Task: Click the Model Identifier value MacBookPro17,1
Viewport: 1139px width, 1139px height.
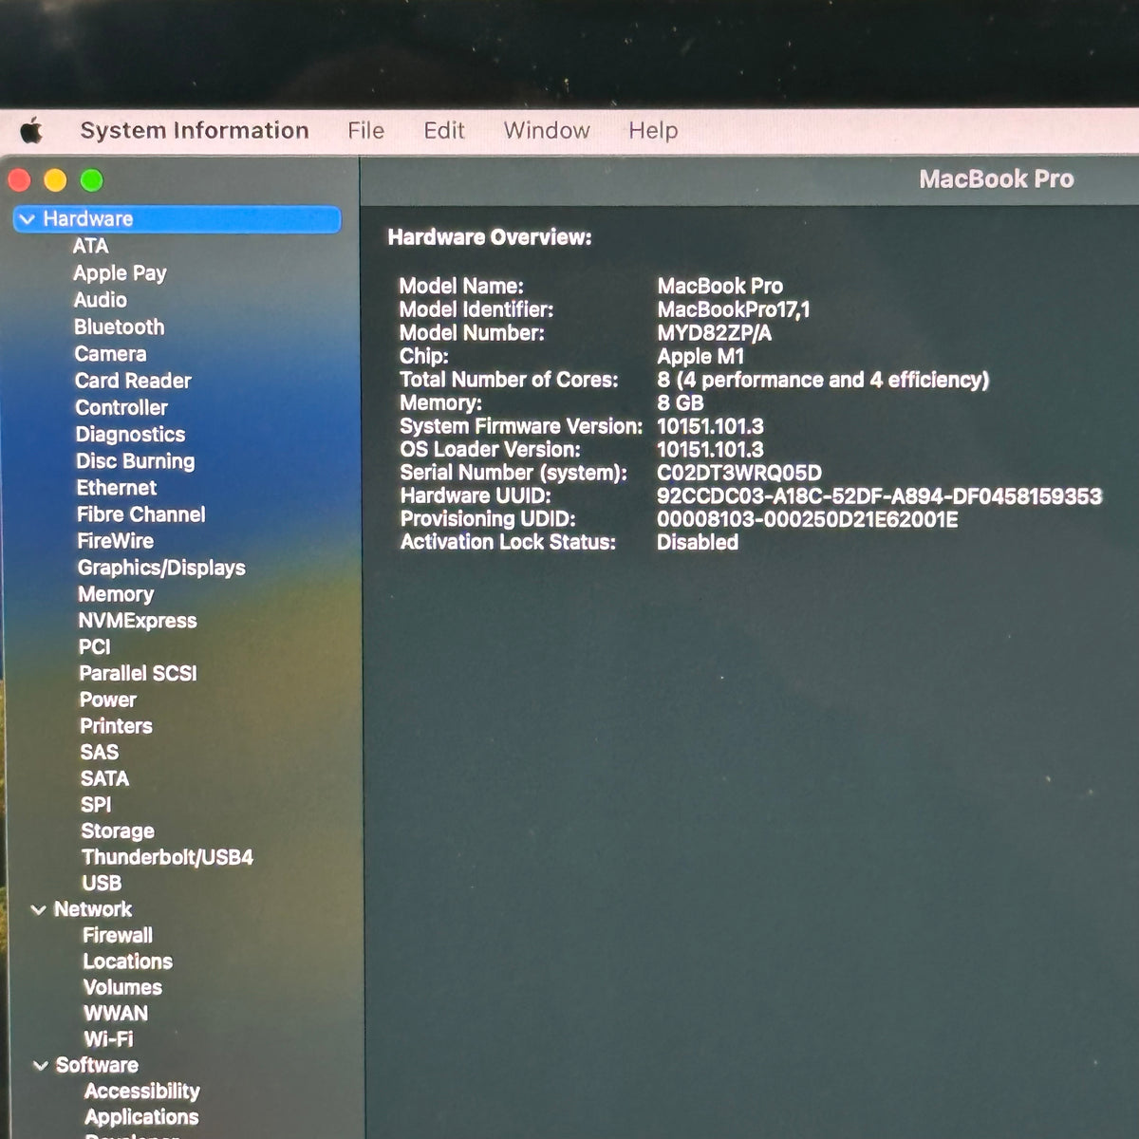Action: pyautogui.click(x=734, y=309)
